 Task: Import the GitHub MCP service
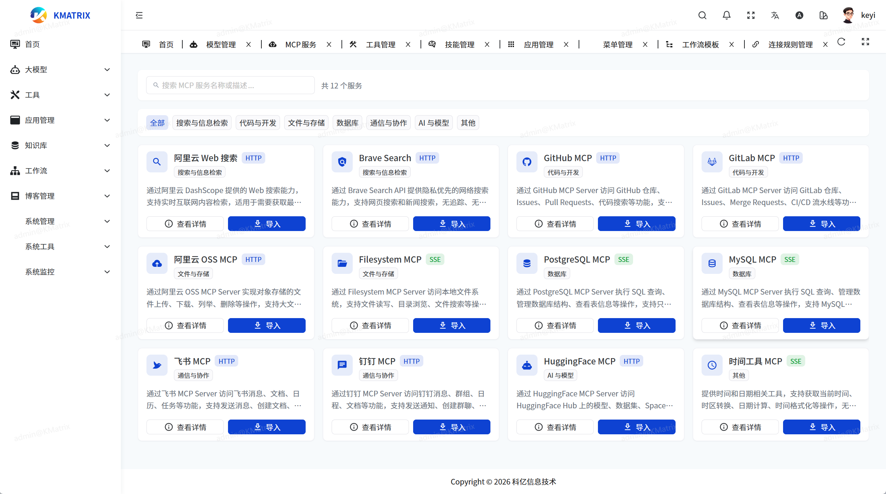pos(637,224)
